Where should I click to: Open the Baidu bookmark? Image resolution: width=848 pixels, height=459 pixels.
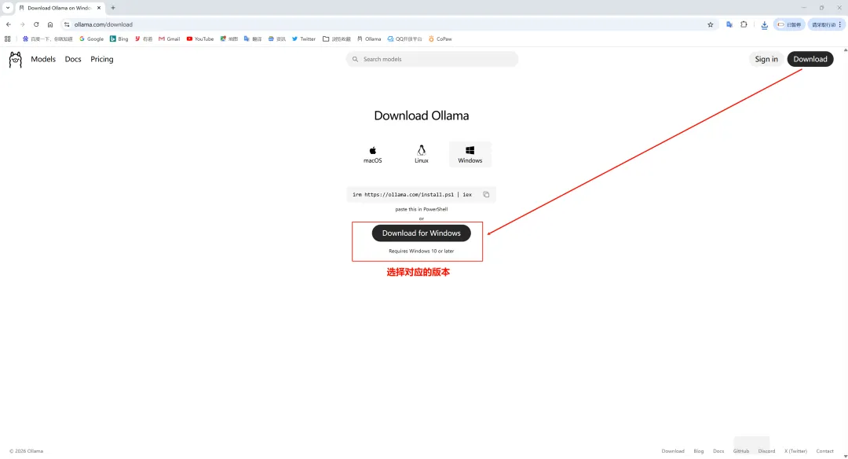click(x=47, y=39)
